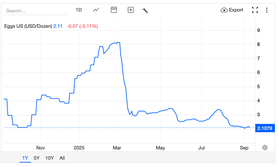The height and width of the screenshot is (167, 279).
Task: Click the Export cloud icon
Action: tap(224, 10)
